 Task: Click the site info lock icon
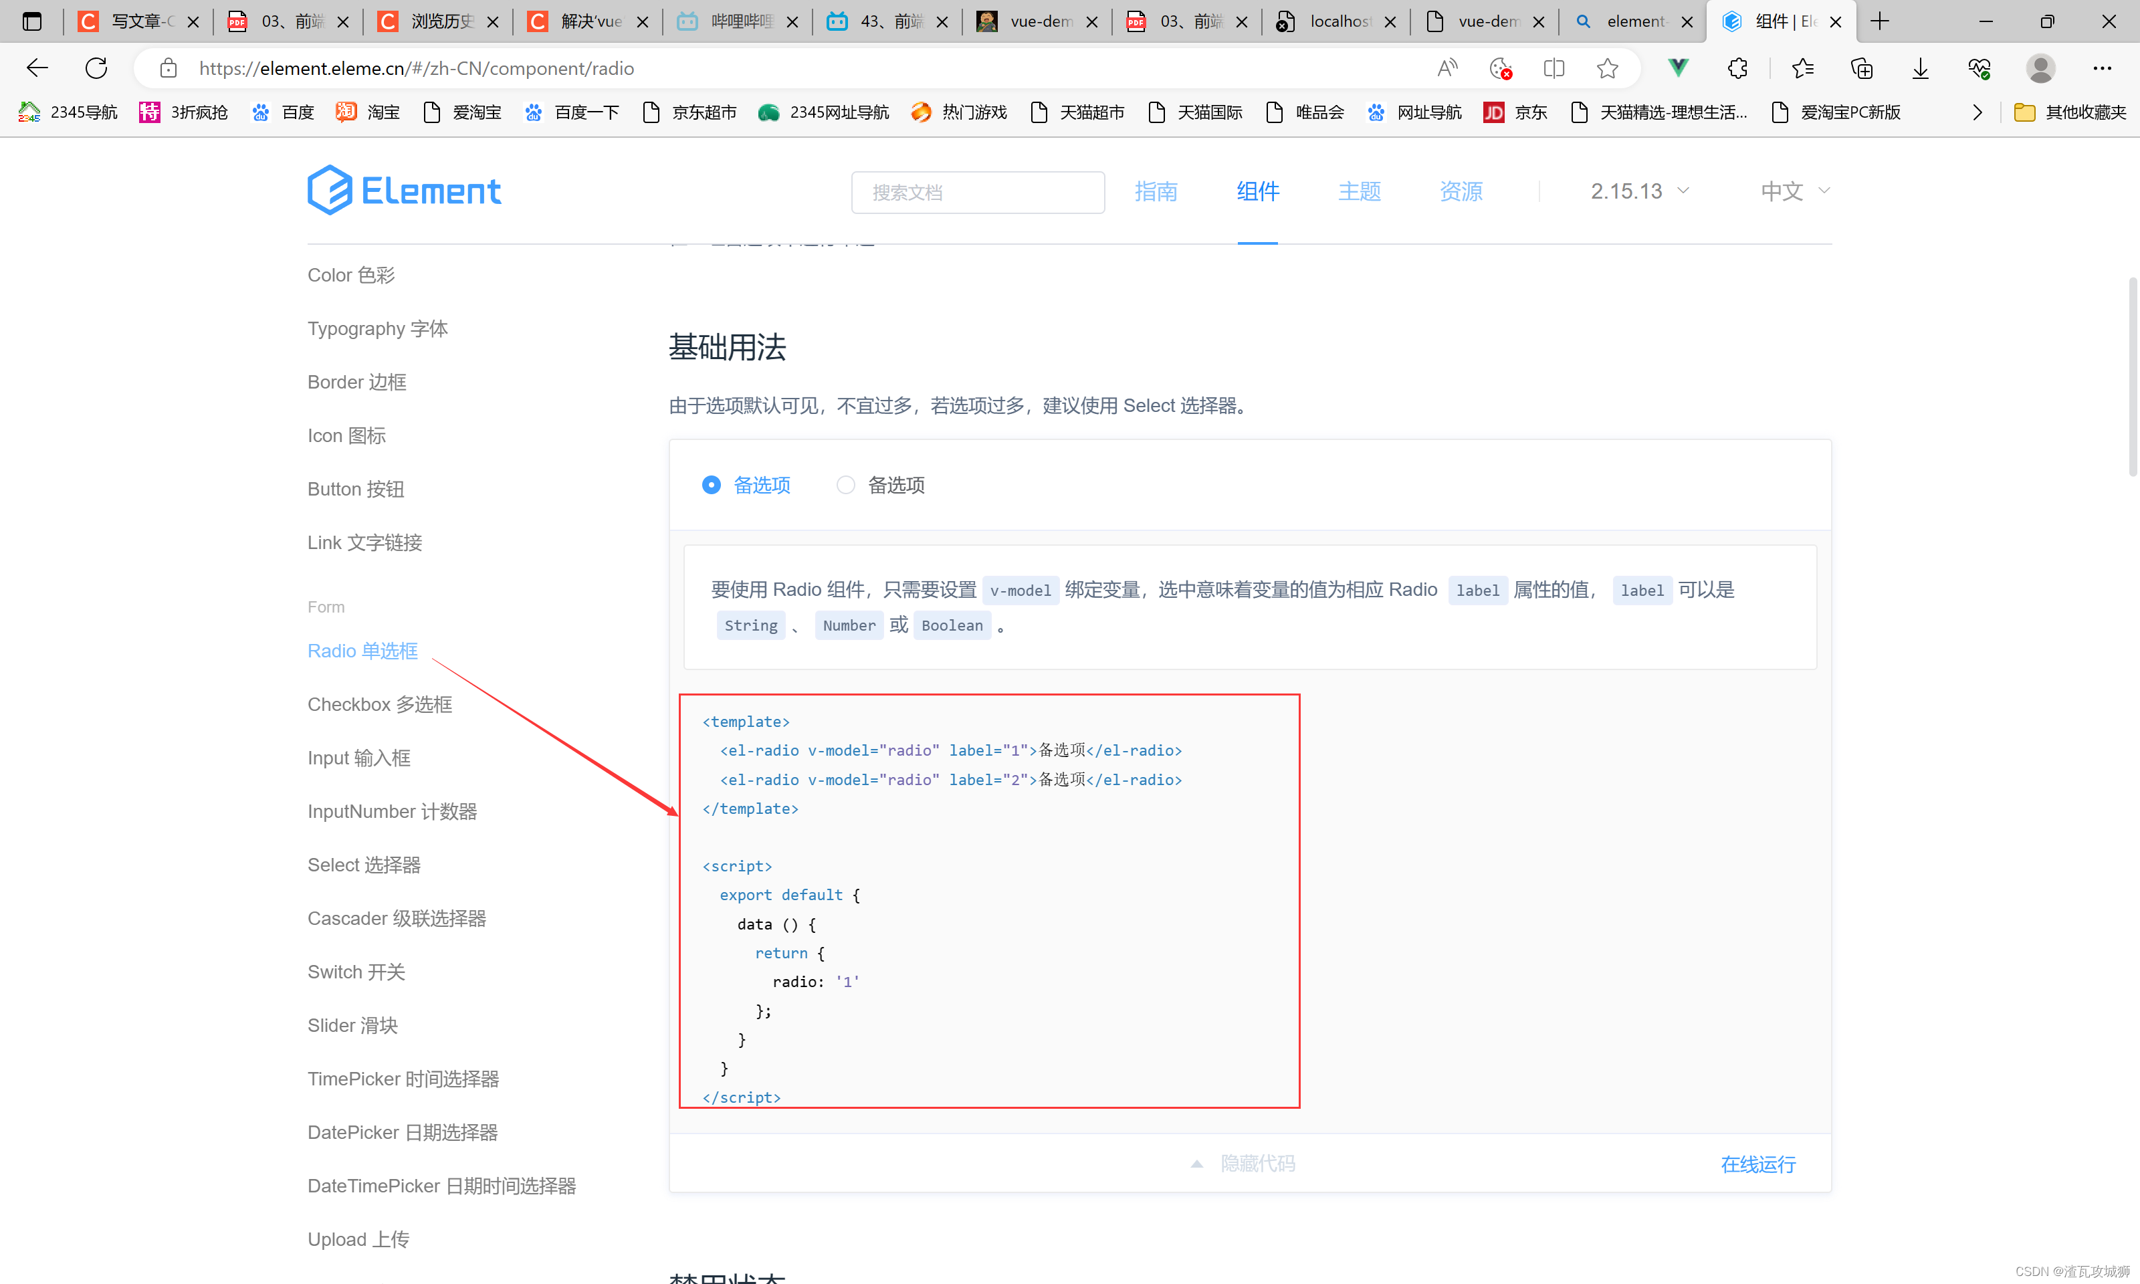pyautogui.click(x=169, y=68)
